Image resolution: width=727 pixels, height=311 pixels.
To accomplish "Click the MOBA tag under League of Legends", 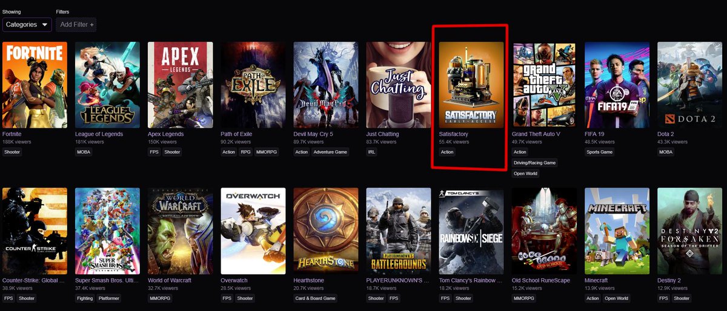I will point(84,152).
